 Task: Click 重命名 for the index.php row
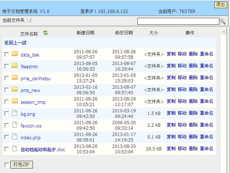(206, 137)
